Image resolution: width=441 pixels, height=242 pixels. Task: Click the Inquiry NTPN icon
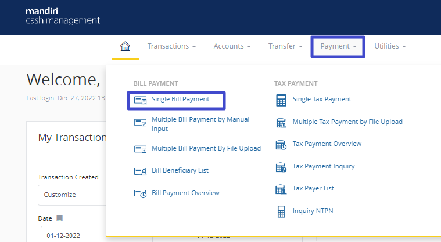pos(282,211)
